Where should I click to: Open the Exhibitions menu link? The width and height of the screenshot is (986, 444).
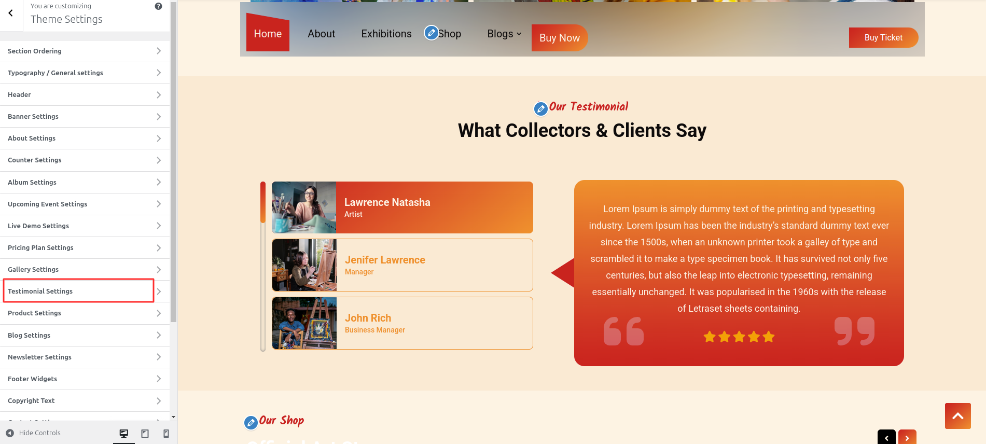[386, 34]
